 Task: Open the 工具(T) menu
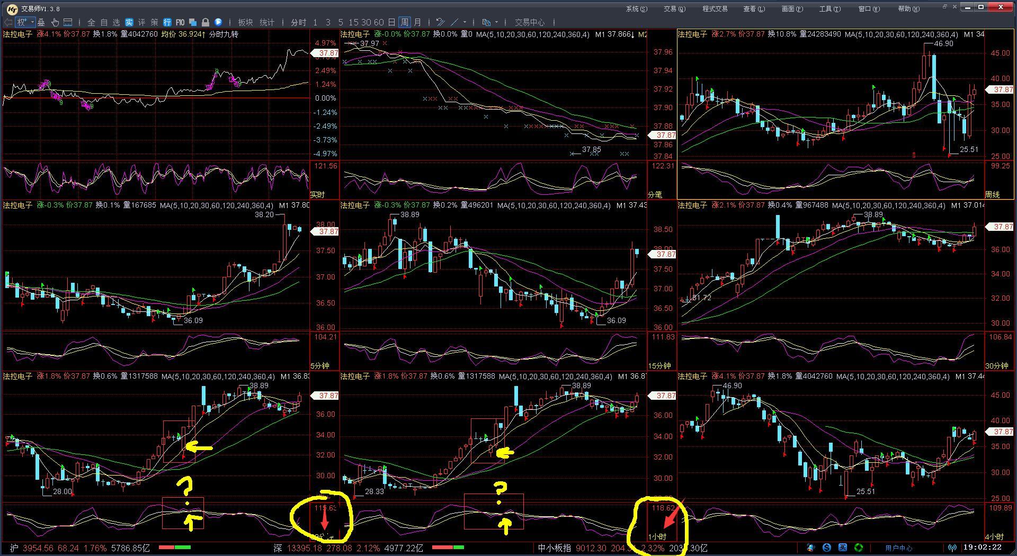tap(829, 8)
